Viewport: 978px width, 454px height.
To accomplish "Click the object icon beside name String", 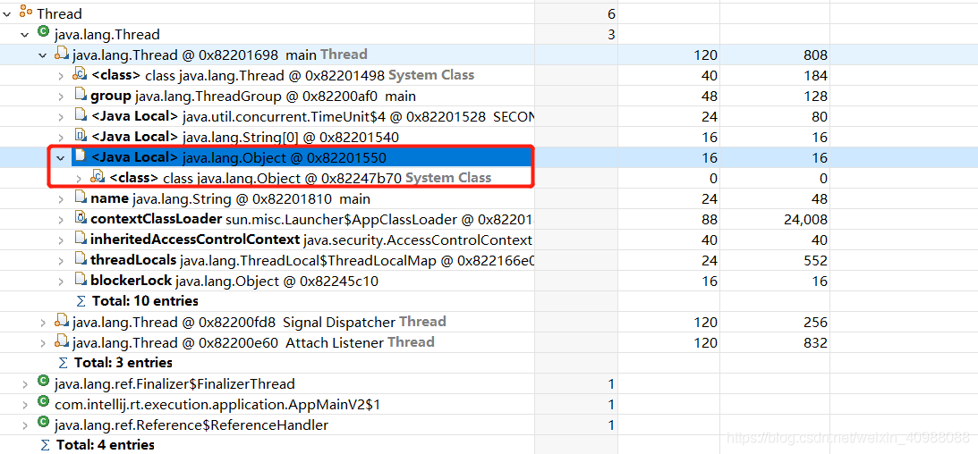I will [80, 198].
